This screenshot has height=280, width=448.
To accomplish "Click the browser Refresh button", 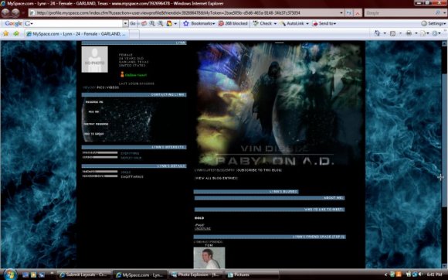I will pyautogui.click(x=348, y=13).
